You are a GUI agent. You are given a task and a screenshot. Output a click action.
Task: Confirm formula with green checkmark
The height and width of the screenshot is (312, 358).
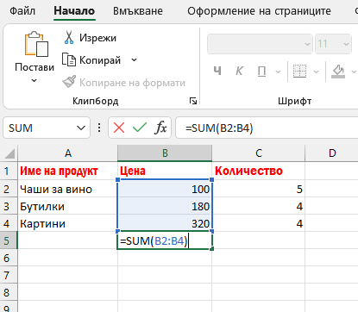140,128
